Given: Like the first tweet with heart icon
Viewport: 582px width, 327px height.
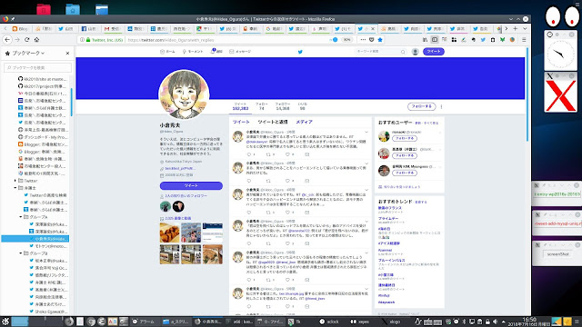Looking at the screenshot, I should [287, 154].
